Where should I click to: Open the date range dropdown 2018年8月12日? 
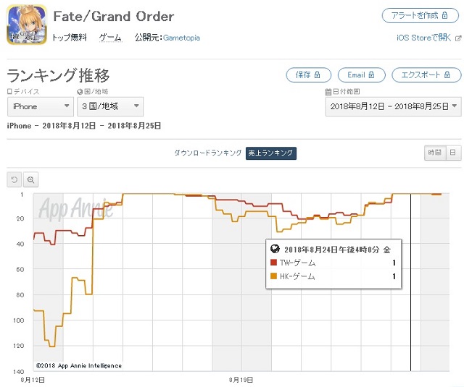pos(393,106)
